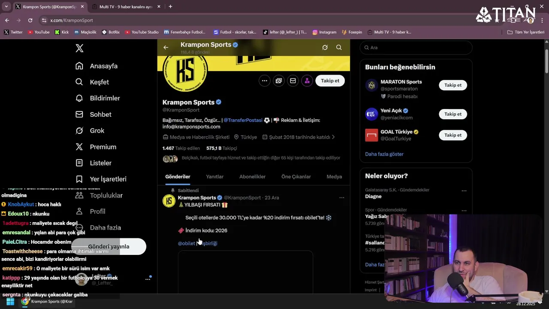Follow GOAL Türkiye account
549x309 pixels.
click(453, 135)
